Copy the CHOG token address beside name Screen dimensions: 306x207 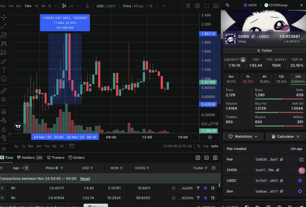(x=253, y=36)
